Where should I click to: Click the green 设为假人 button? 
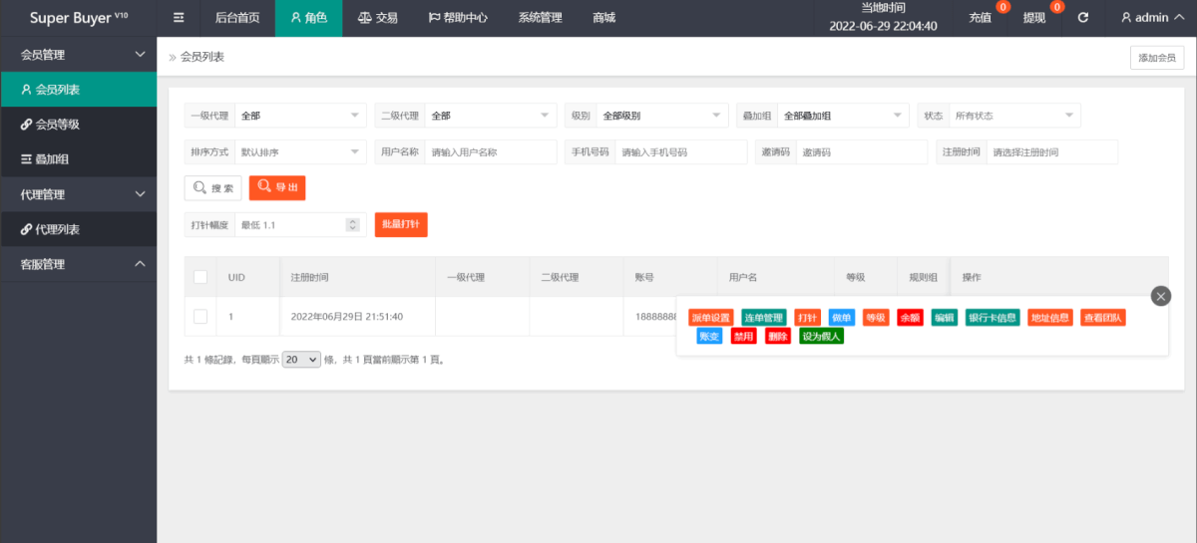pos(822,336)
